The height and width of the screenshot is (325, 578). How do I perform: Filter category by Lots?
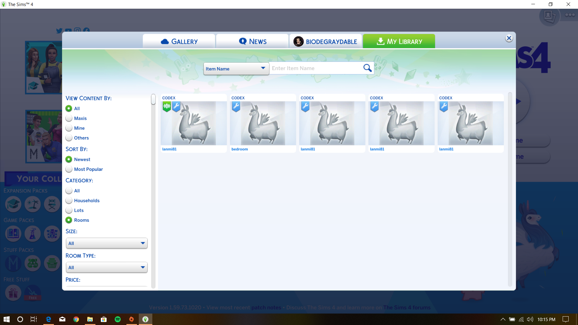[x=69, y=210]
